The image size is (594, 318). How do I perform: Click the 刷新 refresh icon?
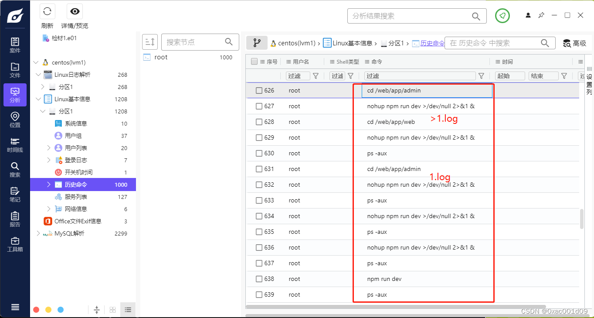point(48,11)
